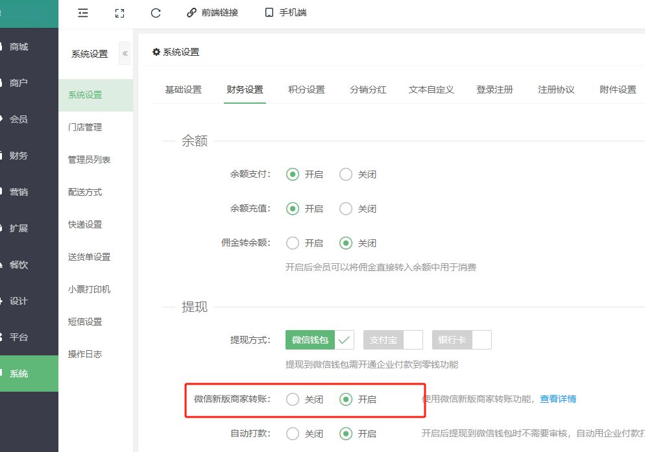The height and width of the screenshot is (452, 645).
Task: Set 微信新版商家转账 to 关闭
Action: click(x=293, y=399)
